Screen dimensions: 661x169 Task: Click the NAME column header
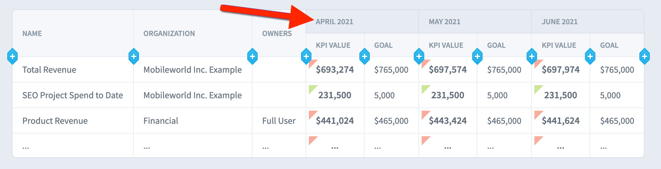pyautogui.click(x=32, y=33)
